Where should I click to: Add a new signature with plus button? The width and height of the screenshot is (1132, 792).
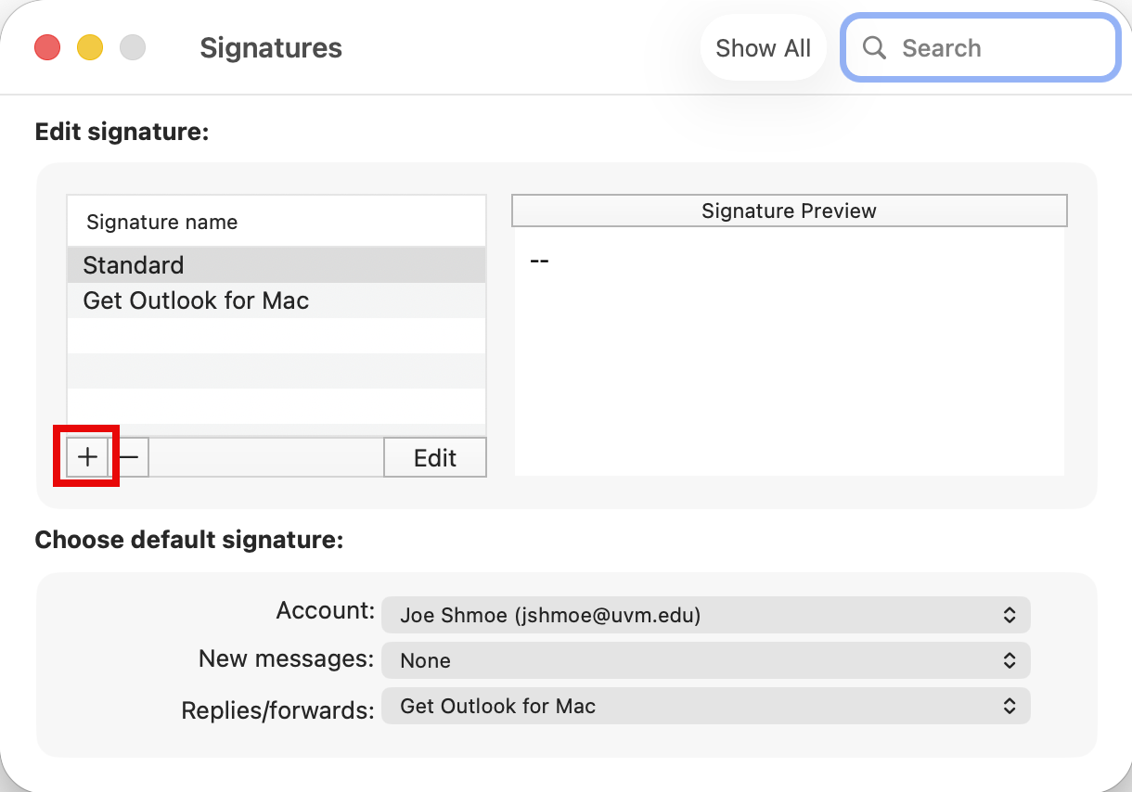tap(87, 457)
